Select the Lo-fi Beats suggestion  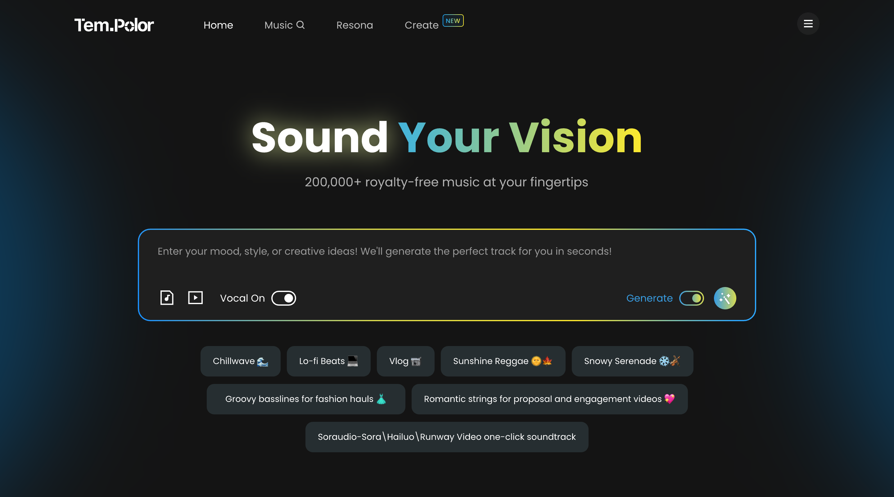tap(328, 361)
